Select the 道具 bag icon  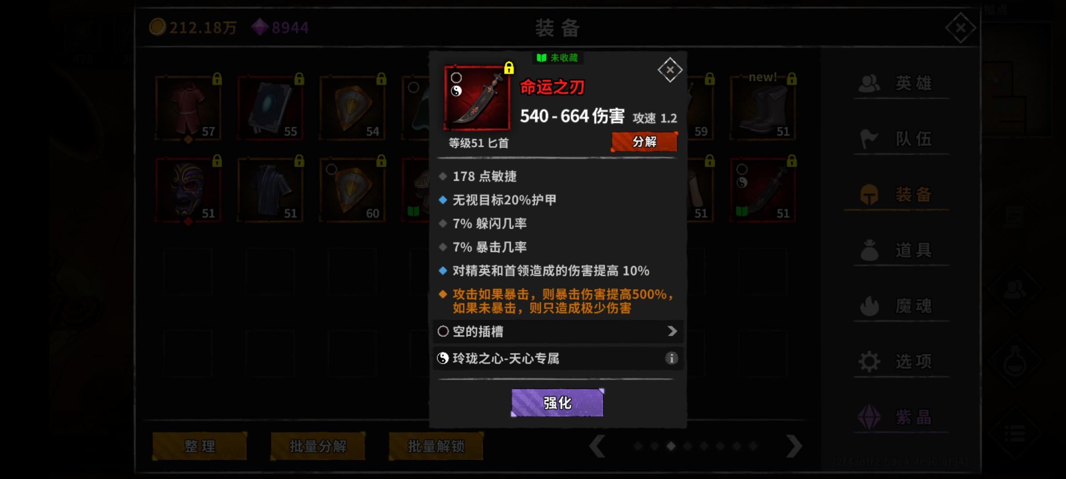[x=869, y=250]
